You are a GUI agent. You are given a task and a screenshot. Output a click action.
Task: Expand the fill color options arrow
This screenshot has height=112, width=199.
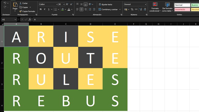(65, 9)
